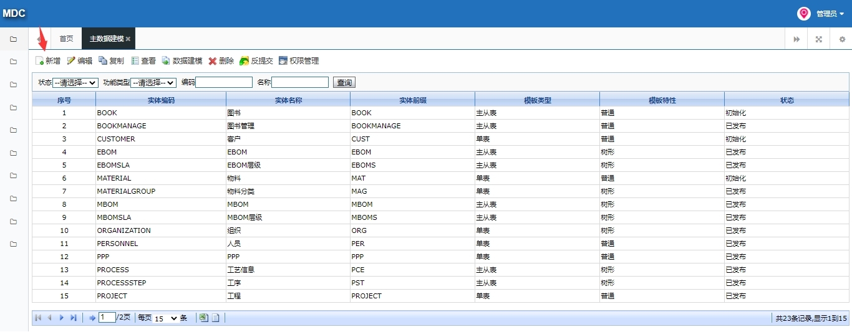Sort by the 序号 column header
Screen dimensions: 852x332
click(64, 100)
